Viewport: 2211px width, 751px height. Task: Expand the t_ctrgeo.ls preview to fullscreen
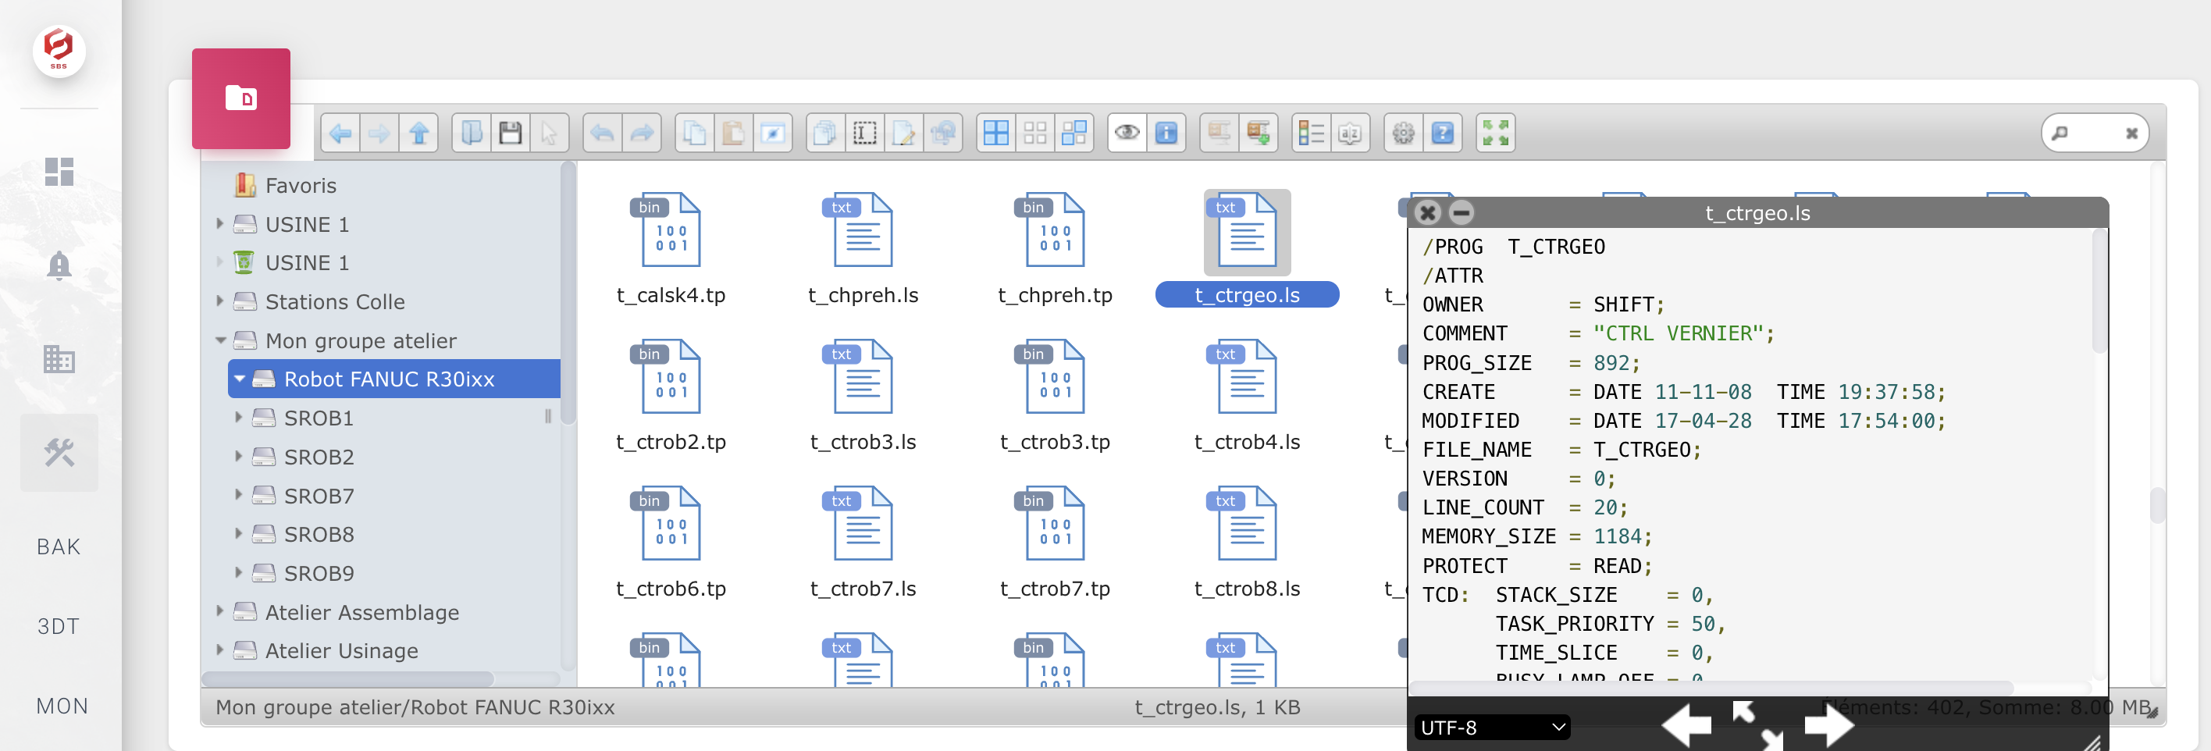click(1757, 725)
